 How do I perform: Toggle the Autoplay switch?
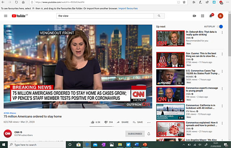tap(220, 26)
